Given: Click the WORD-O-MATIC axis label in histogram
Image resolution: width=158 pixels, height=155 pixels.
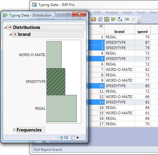Looking at the screenshot, I should (x=32, y=55).
